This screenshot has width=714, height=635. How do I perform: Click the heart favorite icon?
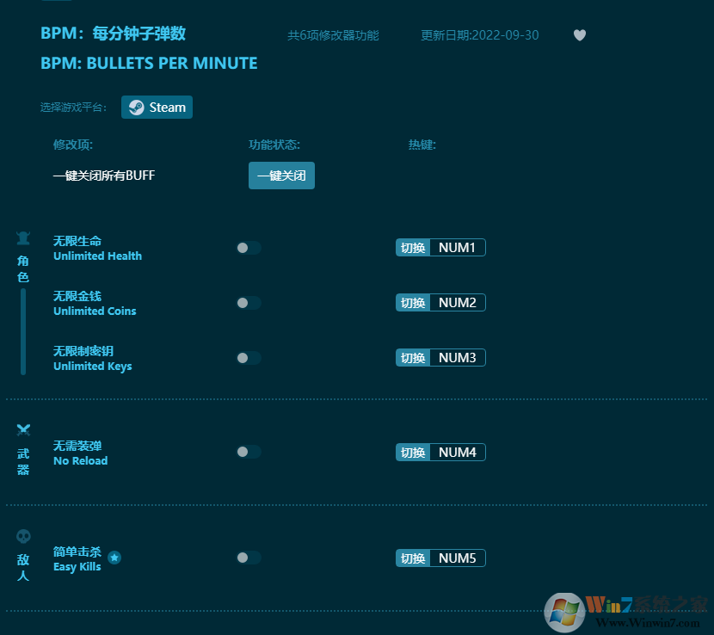tap(579, 35)
